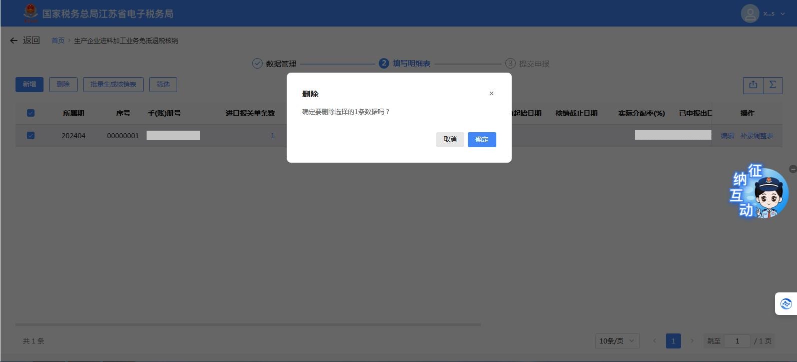The height and width of the screenshot is (362, 797).
Task: Click the user avatar icon
Action: pos(749,14)
